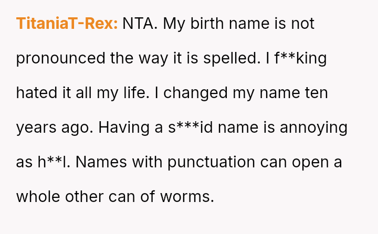378x234 pixels.
Task: Click the word "whole" starting the last line
Action: pyautogui.click(x=38, y=197)
